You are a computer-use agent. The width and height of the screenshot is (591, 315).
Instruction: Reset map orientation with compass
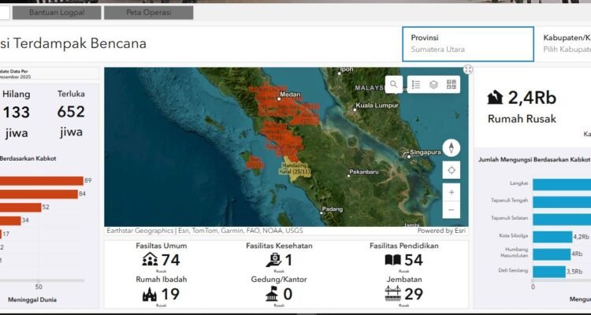point(452,147)
